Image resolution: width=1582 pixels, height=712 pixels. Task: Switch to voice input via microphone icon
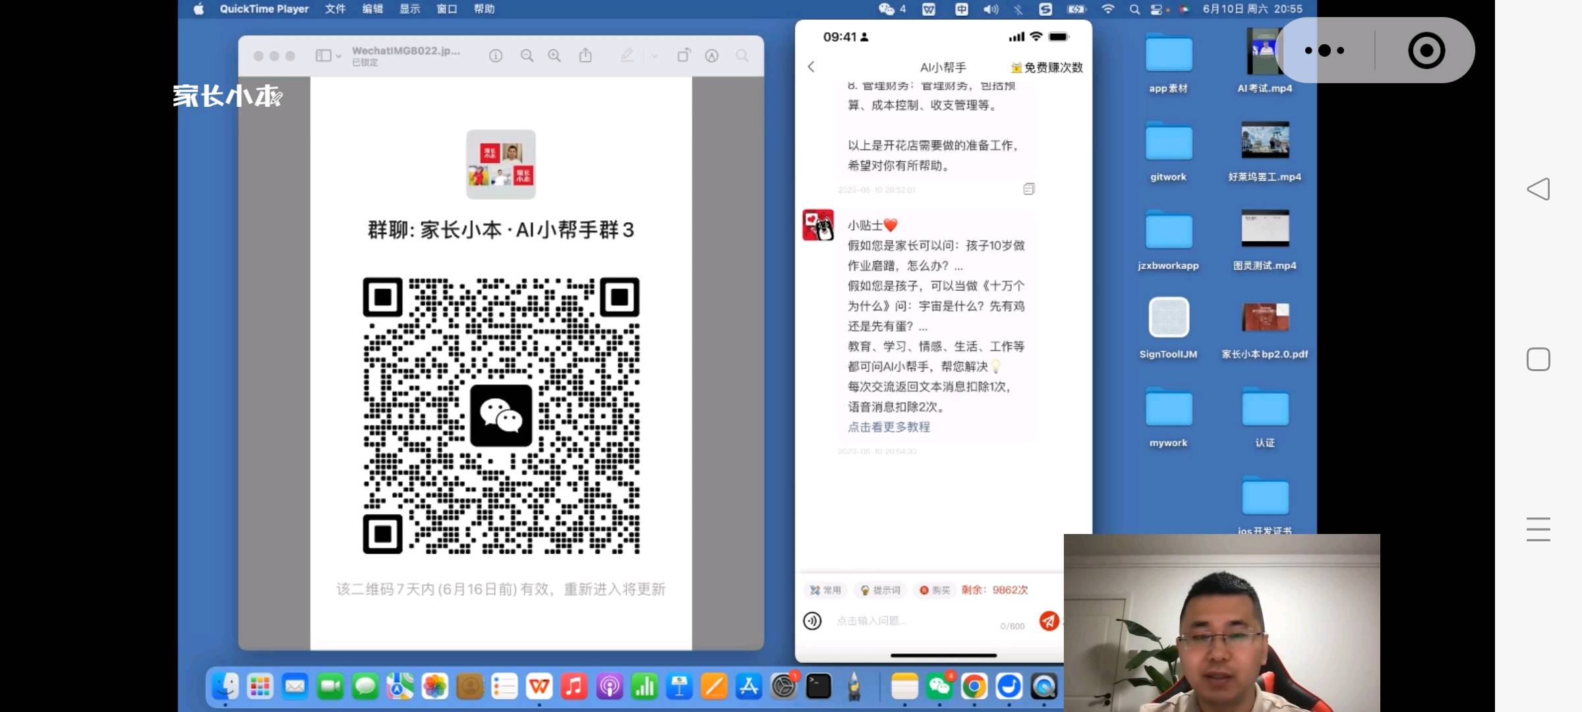coord(812,620)
